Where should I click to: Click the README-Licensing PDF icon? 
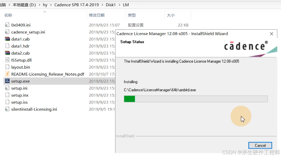pos(7,74)
